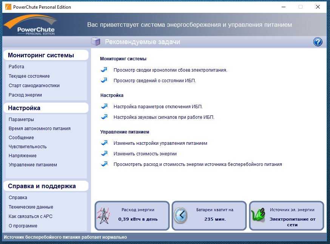
Task: Open link Просмотр сводки хронологии сбоев электропитания
Action: tap(170, 70)
